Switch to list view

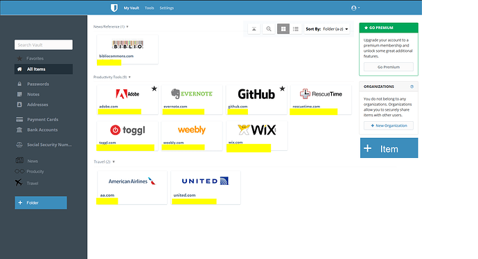coord(296,29)
